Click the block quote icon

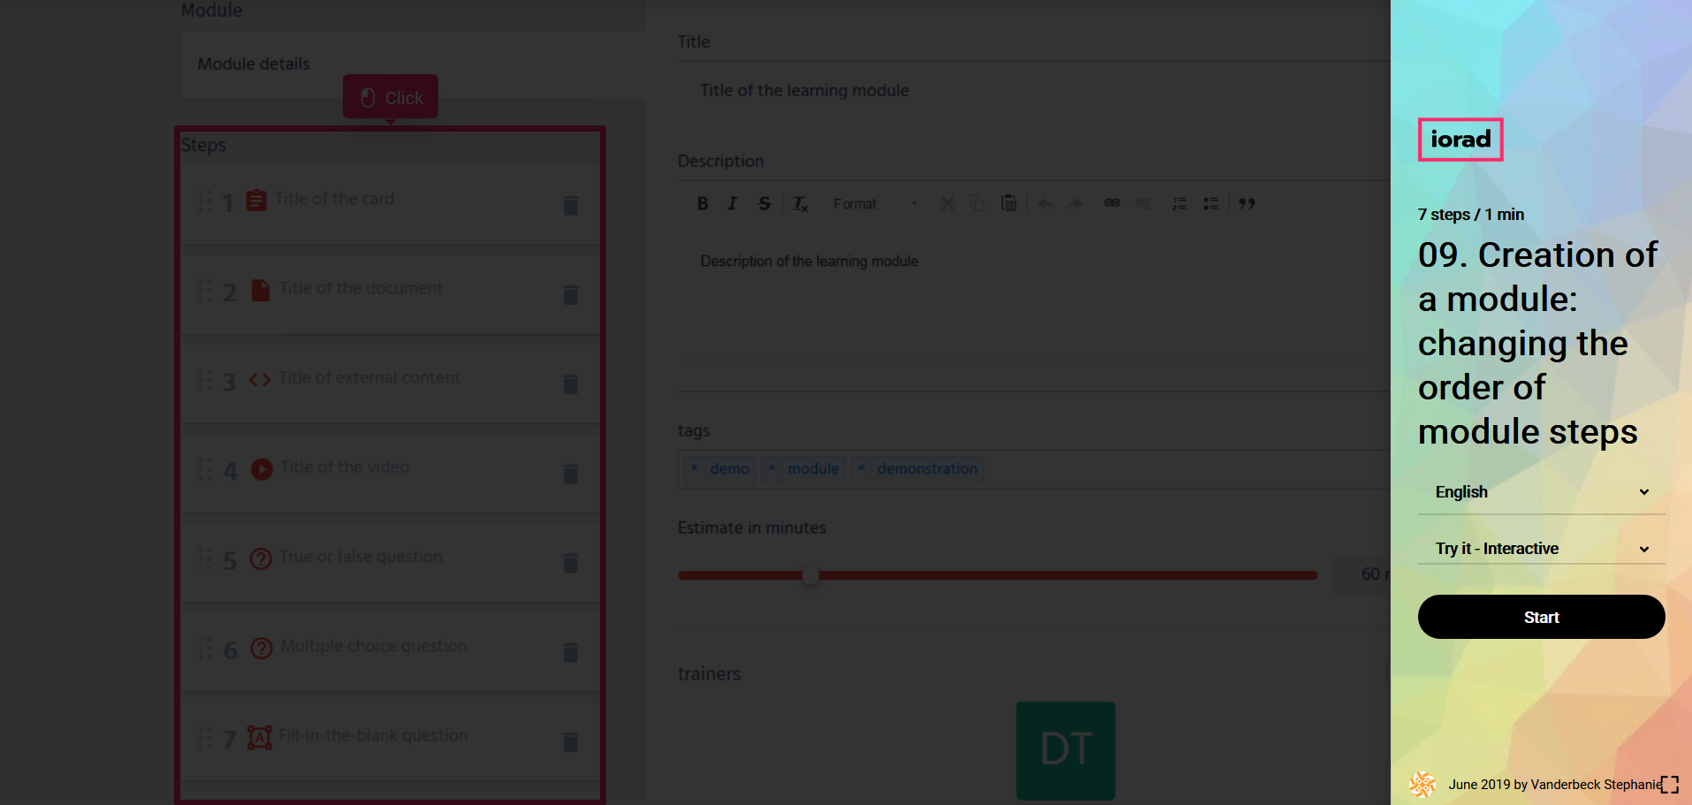pyautogui.click(x=1247, y=203)
